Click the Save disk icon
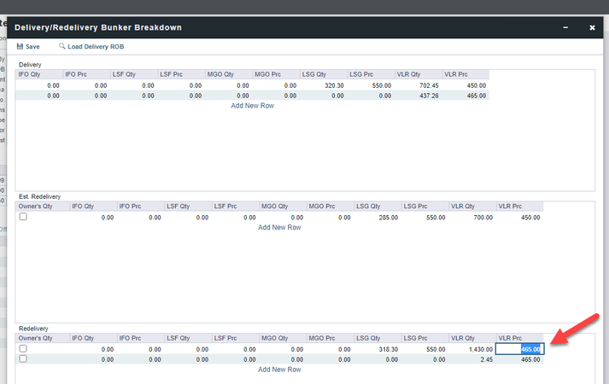The image size is (609, 384). [x=20, y=47]
